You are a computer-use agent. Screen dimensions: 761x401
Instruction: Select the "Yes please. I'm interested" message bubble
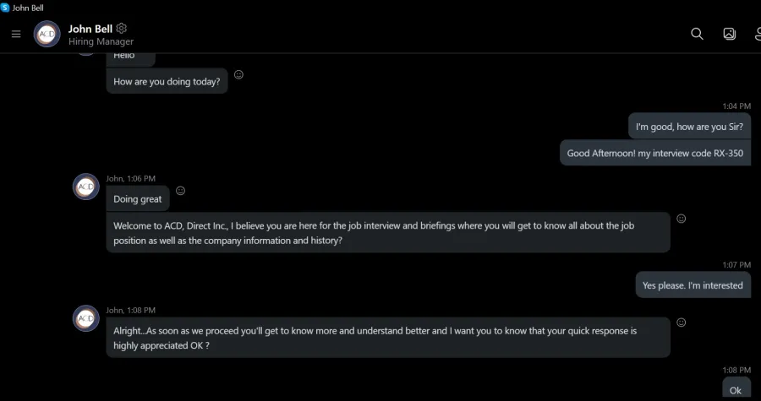tap(693, 285)
